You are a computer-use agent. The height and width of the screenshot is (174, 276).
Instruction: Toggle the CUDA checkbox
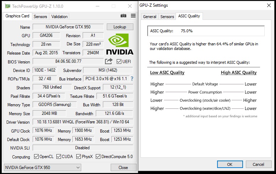(x=59, y=156)
